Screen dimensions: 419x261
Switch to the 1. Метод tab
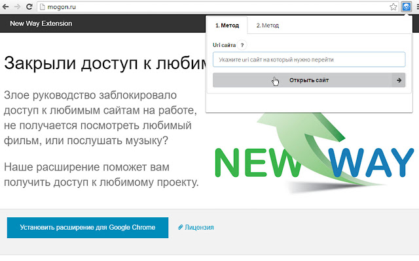(x=227, y=25)
